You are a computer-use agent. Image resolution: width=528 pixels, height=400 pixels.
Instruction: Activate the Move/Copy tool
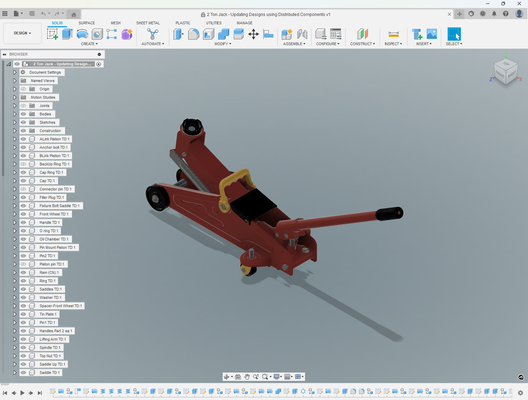253,34
